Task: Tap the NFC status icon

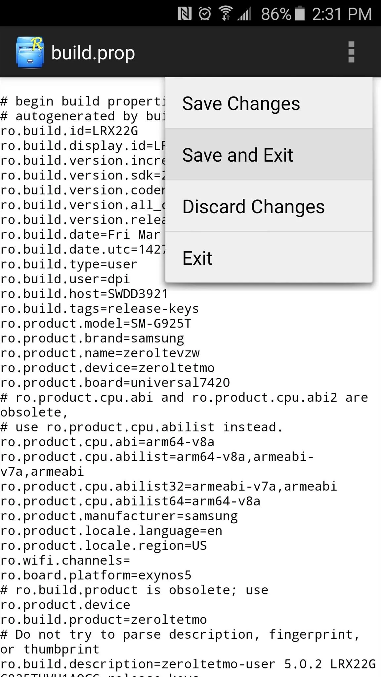Action: [x=185, y=14]
